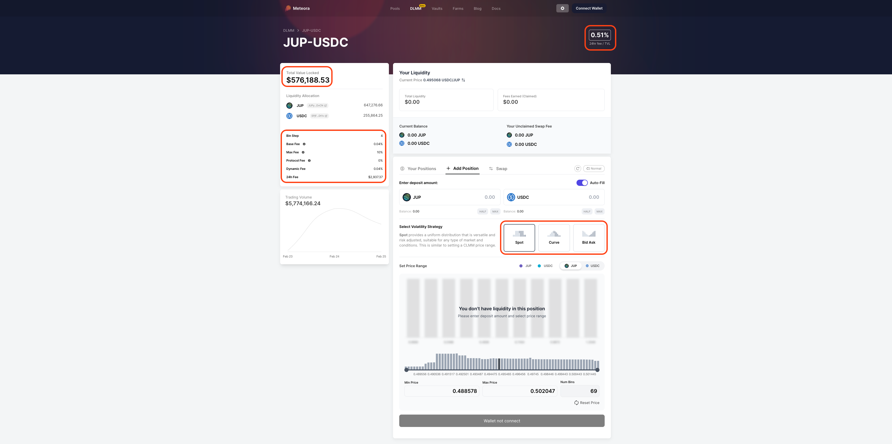Viewport: 892px width, 444px height.
Task: Click the Connect Wallet button
Action: click(589, 8)
